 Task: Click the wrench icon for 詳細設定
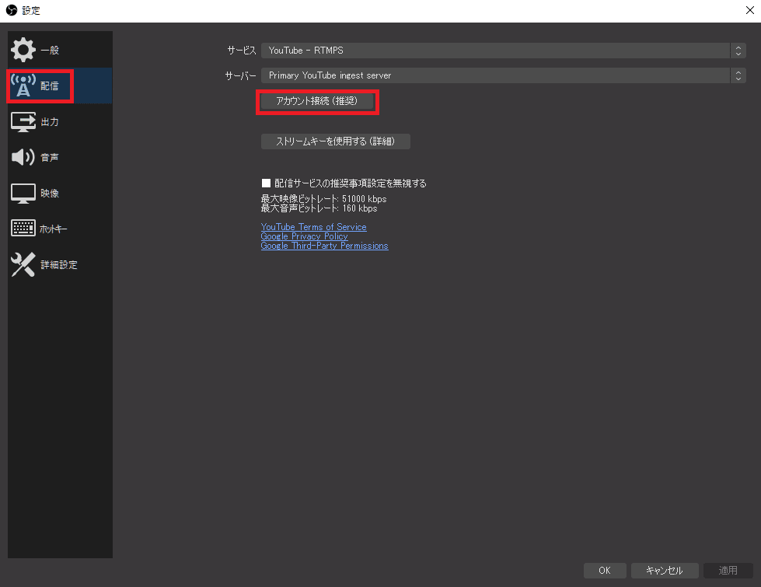tap(23, 264)
